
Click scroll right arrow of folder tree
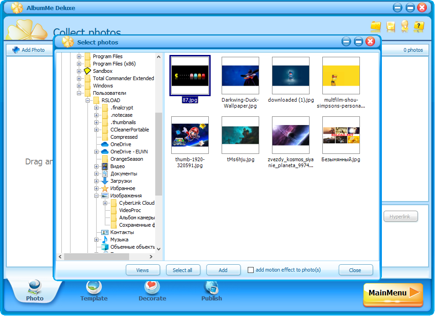[151, 256]
